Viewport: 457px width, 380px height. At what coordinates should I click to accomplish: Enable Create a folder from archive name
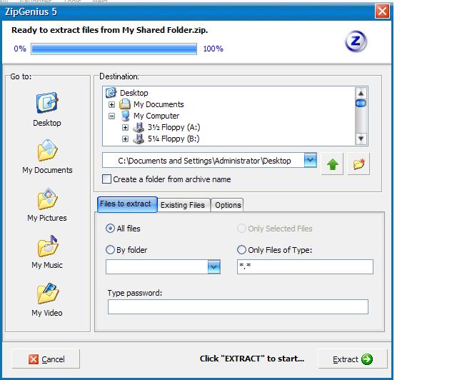[x=106, y=179]
